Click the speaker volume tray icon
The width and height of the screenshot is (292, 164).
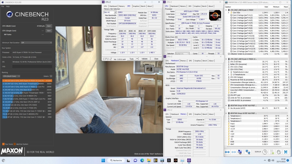click(273, 160)
